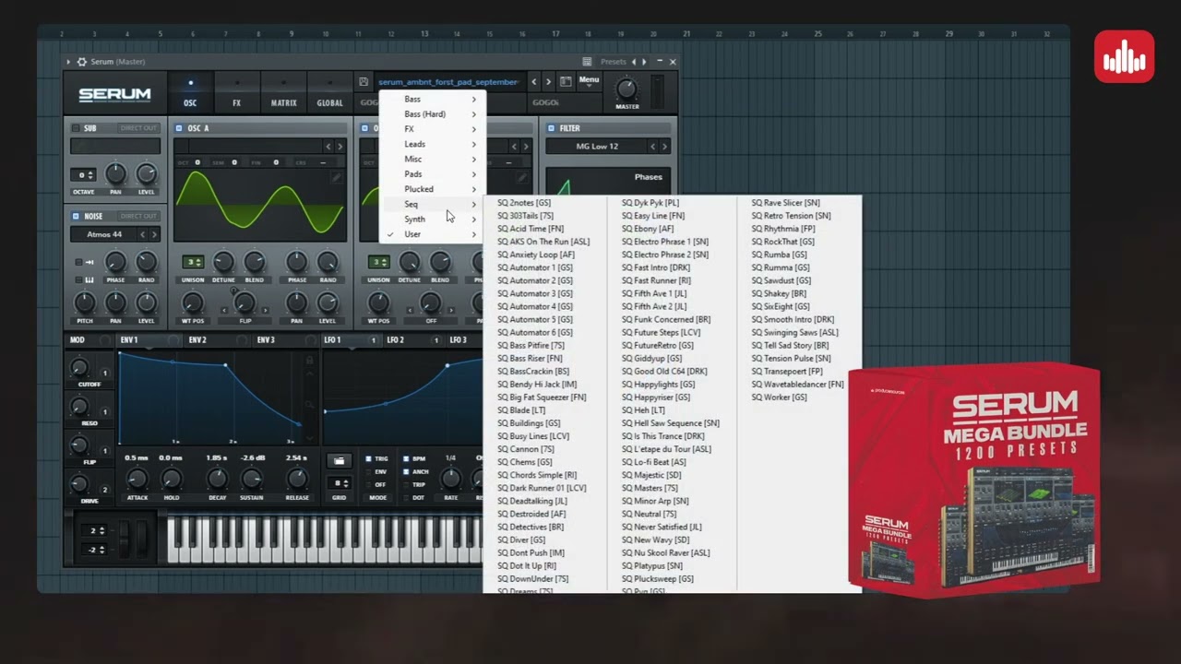Enable the LFO TRIP checkbox
1181x664 pixels.
tap(407, 484)
